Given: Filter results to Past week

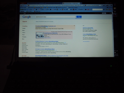Looking at the screenshot, I should click(x=24, y=47).
